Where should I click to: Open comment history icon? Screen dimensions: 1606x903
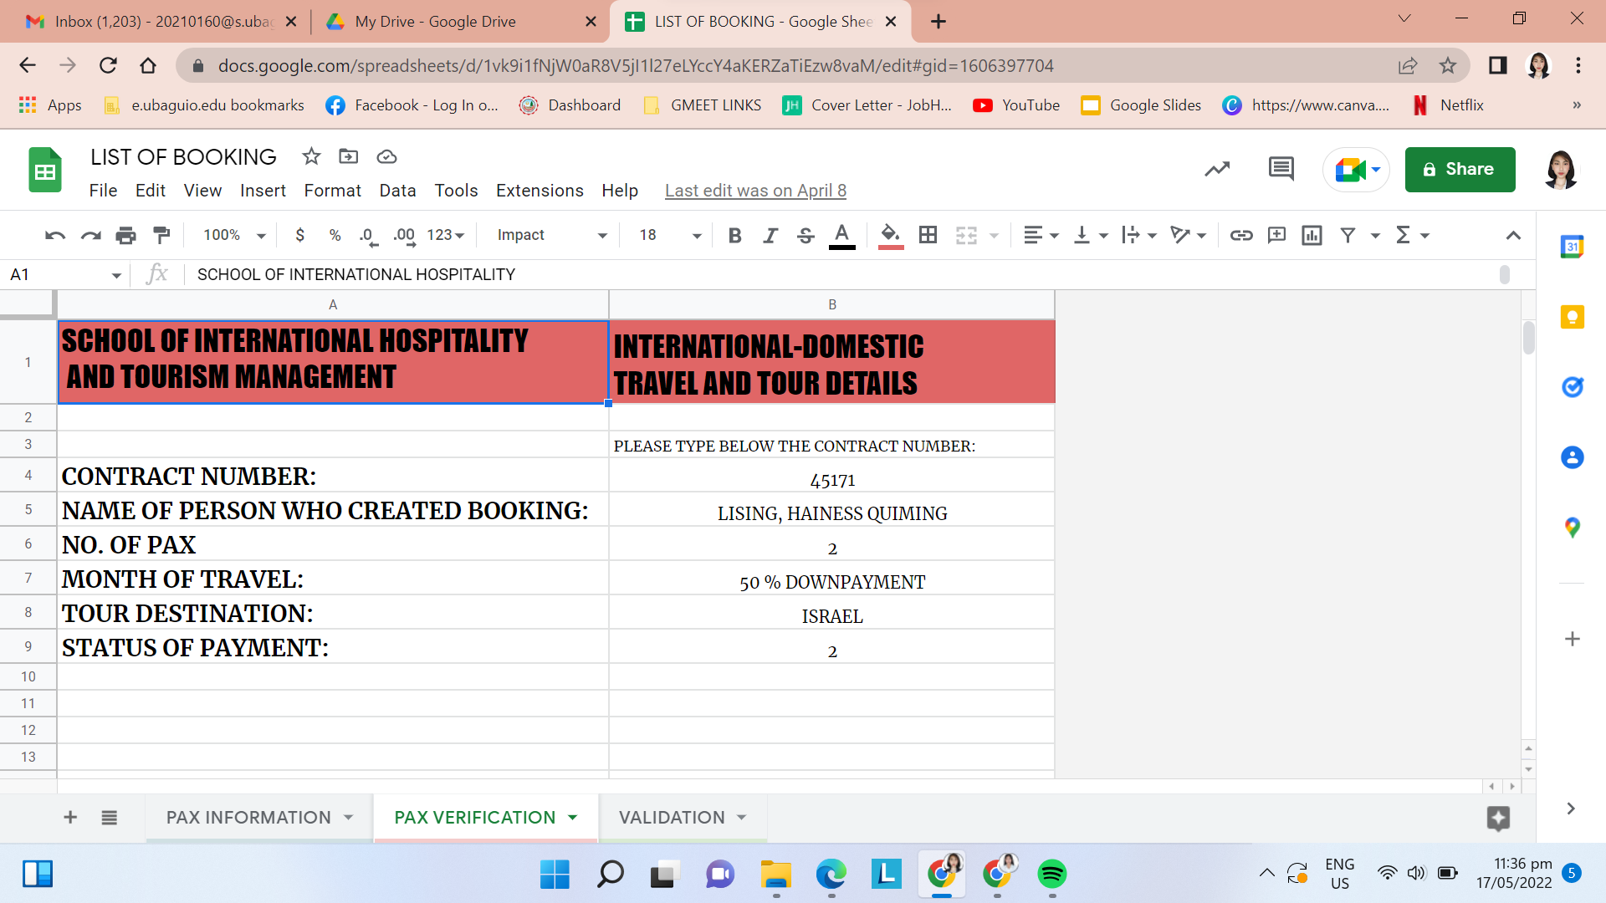(x=1281, y=169)
